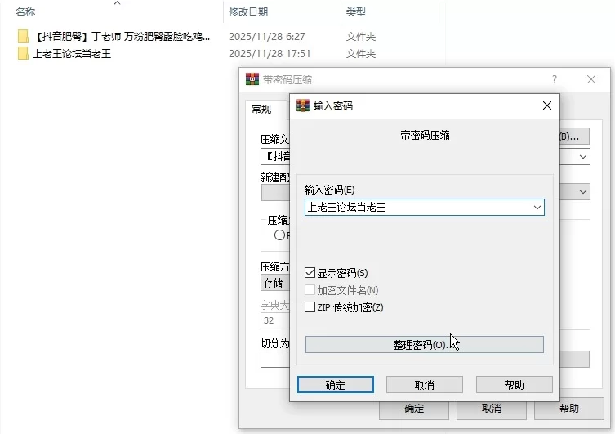Image resolution: width=615 pixels, height=434 pixels.
Task: Click the WinRAR icon in 输入密码 title bar
Action: [303, 105]
